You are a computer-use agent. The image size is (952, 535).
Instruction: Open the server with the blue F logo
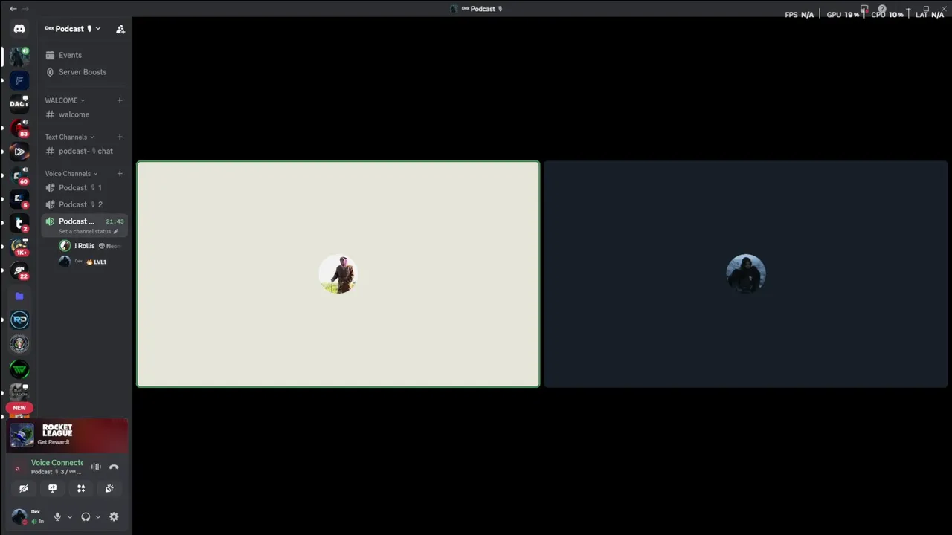[x=19, y=80]
